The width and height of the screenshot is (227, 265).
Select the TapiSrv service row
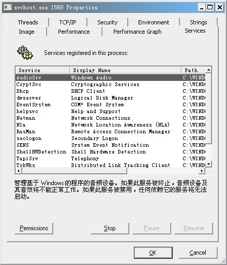pos(111,159)
